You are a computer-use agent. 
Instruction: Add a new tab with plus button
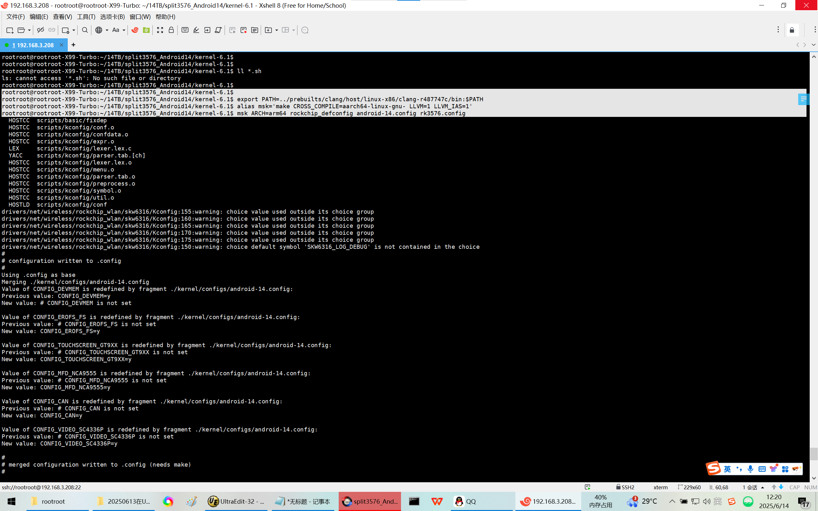click(x=73, y=45)
